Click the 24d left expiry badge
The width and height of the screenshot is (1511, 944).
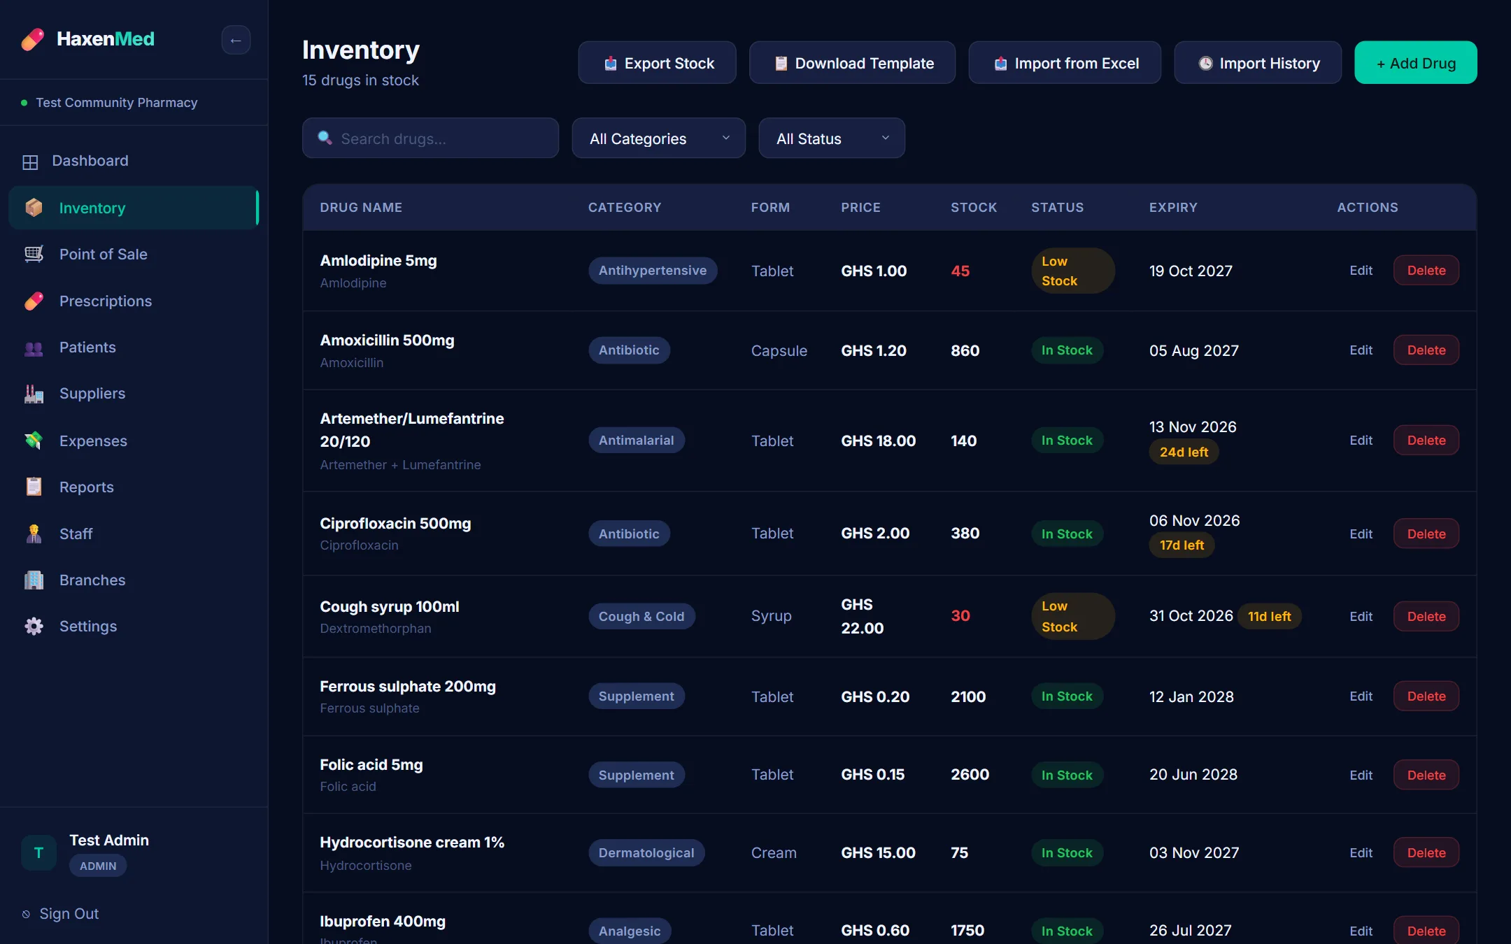point(1184,452)
